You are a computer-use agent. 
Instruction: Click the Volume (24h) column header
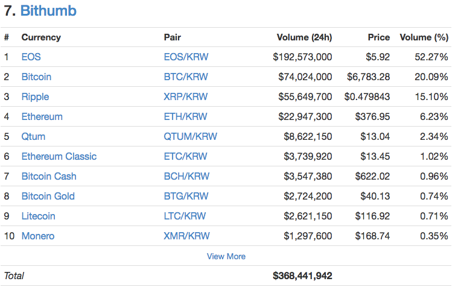304,37
